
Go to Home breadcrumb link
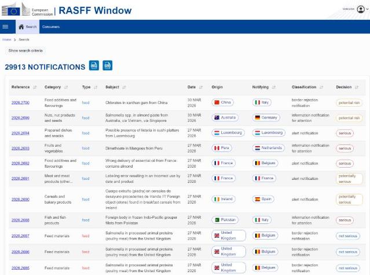[6, 39]
